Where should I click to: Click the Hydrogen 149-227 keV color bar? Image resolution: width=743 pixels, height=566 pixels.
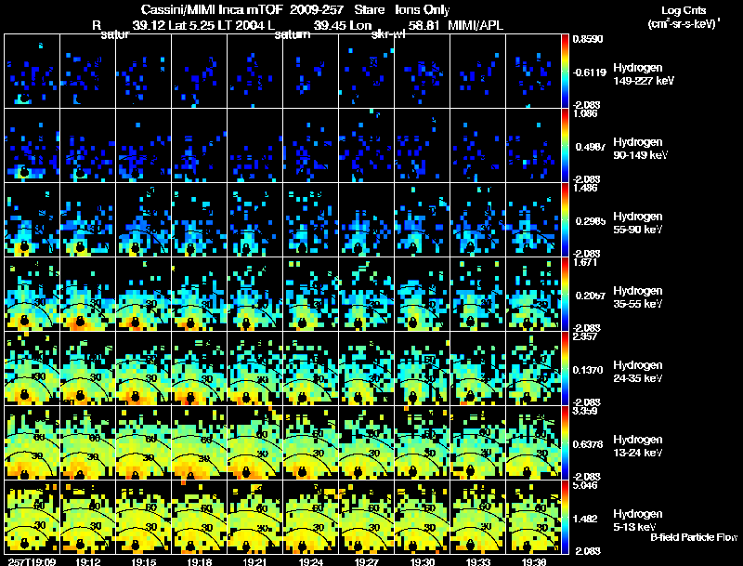click(x=565, y=72)
